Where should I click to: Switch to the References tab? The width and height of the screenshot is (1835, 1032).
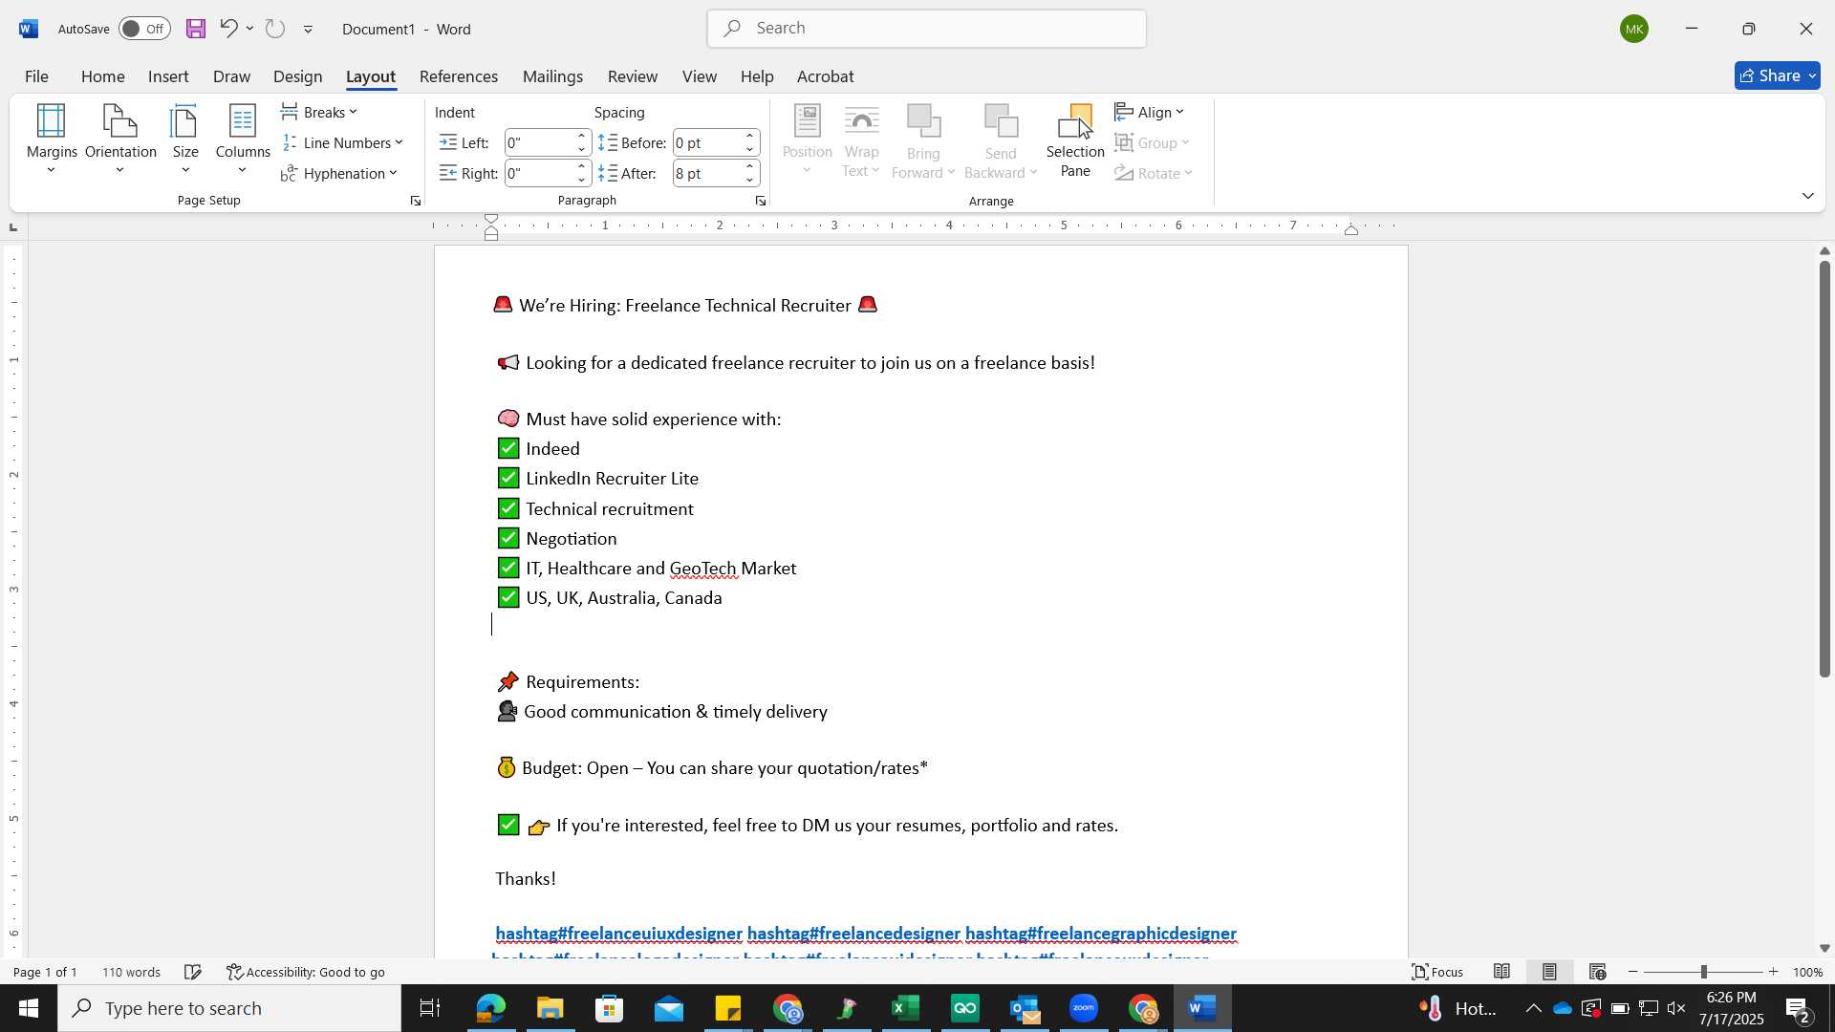(459, 76)
